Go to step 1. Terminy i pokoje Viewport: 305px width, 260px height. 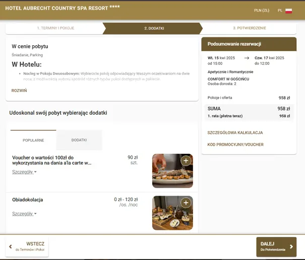[x=55, y=28]
